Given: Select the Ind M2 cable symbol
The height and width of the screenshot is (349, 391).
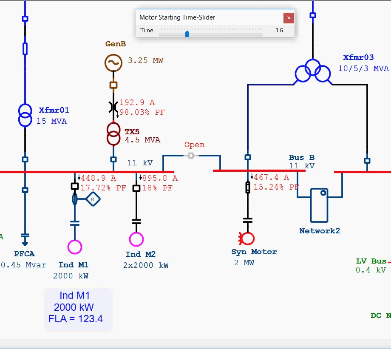Looking at the screenshot, I should click(136, 221).
